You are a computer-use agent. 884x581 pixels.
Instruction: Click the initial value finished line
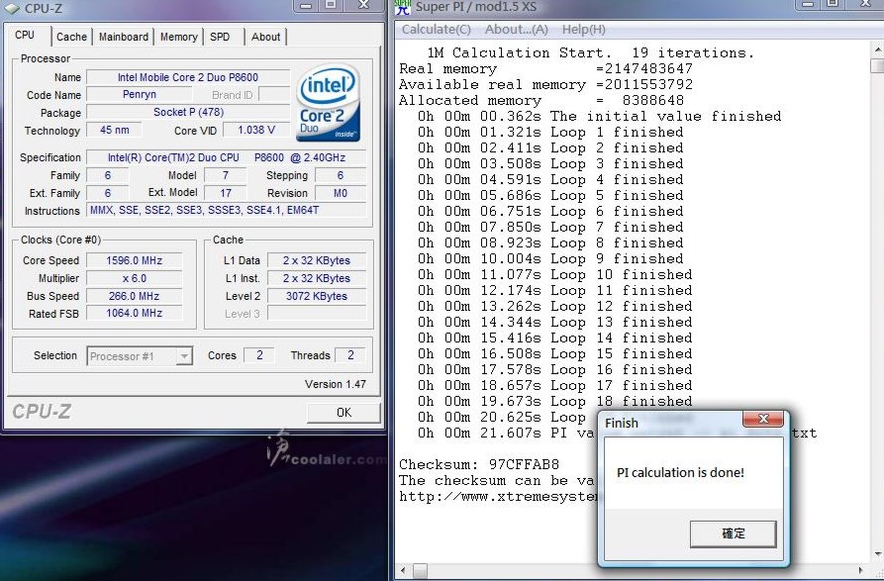tap(599, 117)
